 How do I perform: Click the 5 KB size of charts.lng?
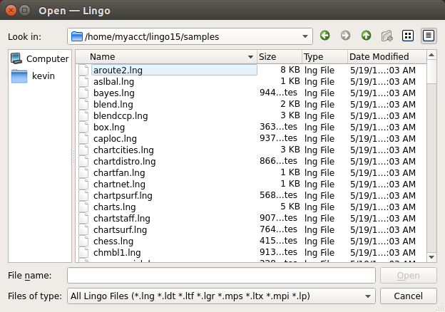290,207
